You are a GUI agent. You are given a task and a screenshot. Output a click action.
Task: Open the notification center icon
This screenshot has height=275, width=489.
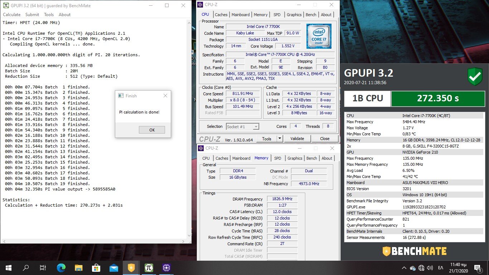pos(478,267)
